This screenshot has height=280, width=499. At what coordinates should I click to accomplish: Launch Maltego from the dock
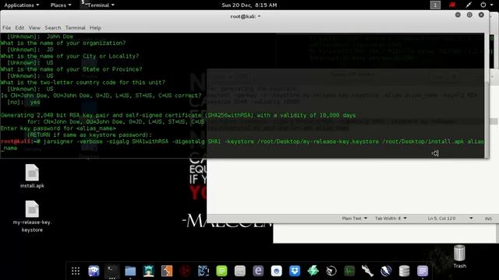point(203,271)
